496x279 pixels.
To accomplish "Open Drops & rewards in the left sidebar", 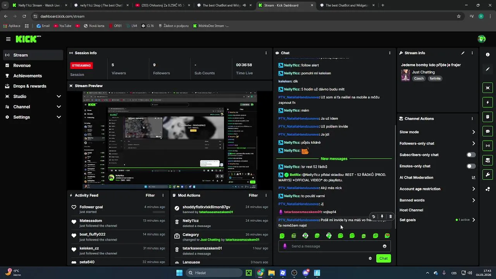I will tap(33, 86).
